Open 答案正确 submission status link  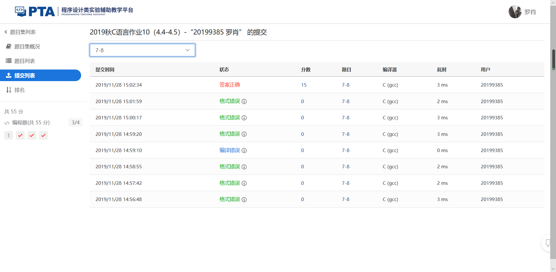point(229,85)
